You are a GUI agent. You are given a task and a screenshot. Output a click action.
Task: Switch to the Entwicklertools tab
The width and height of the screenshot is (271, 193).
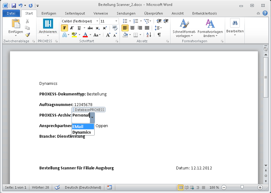pyautogui.click(x=204, y=13)
